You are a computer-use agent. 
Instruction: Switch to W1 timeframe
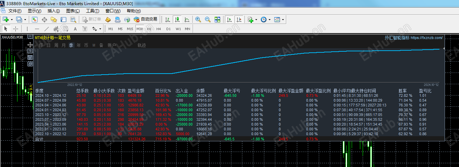coord(178,29)
